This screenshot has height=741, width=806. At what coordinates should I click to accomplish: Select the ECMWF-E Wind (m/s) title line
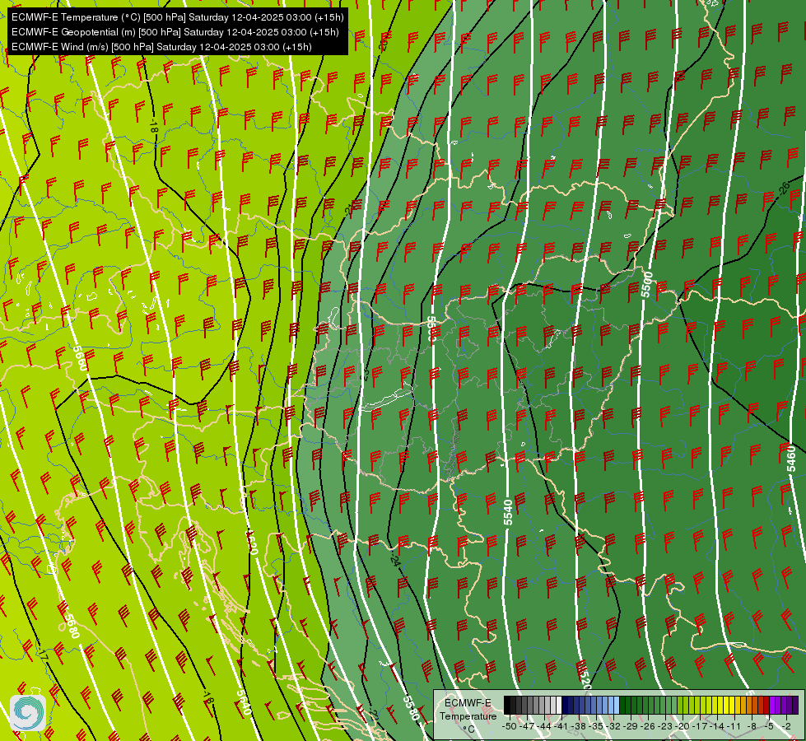point(161,47)
